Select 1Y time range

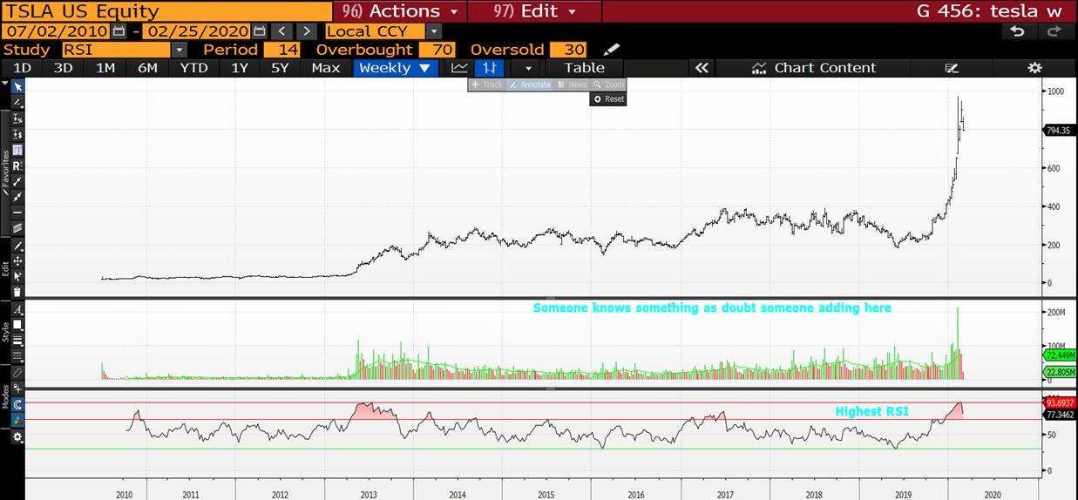[x=240, y=68]
